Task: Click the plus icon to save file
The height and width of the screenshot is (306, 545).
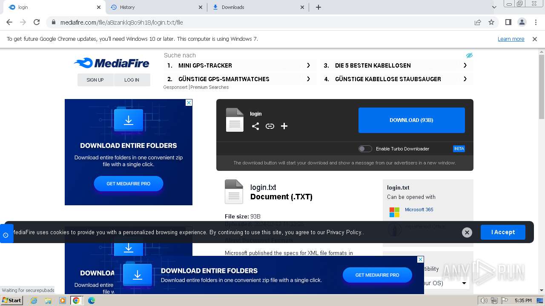Action: click(284, 126)
